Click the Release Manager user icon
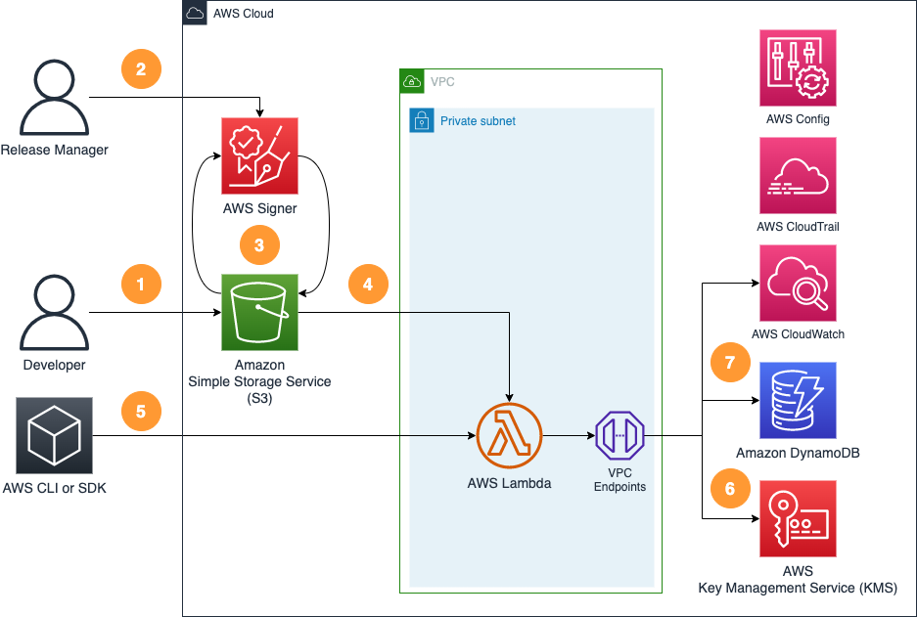Screen dimensions: 917x617 pyautogui.click(x=55, y=98)
